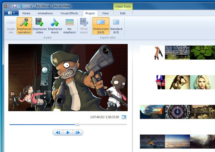Image resolution: width=215 pixels, height=152 pixels.
Task: Select Emphasize music
Action: 55,26
